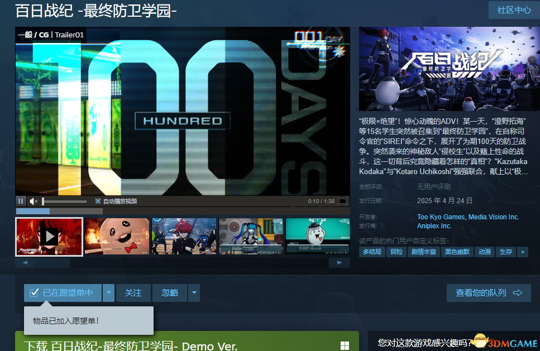540x351 pixels.
Task: Click 无用户评测 review summary text
Action: coord(433,187)
